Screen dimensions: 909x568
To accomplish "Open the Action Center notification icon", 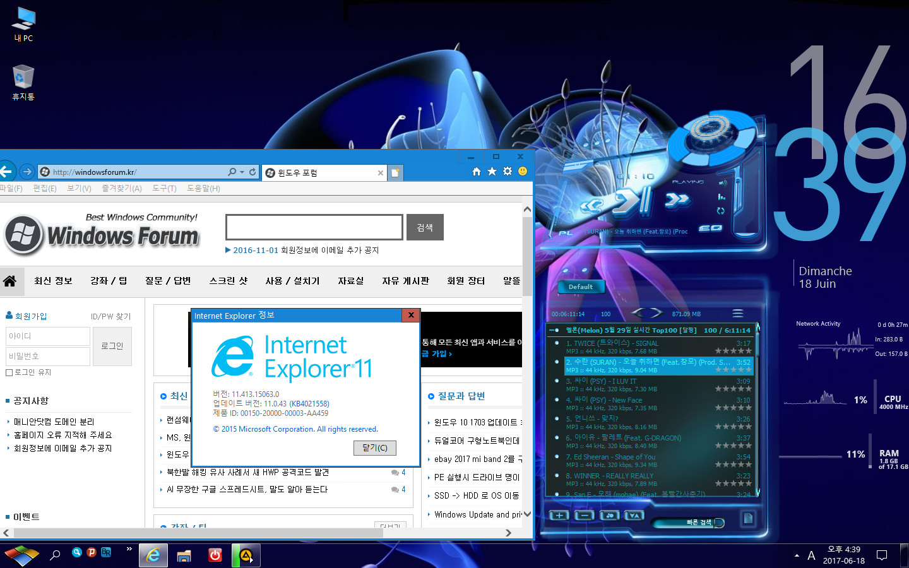I will [x=882, y=555].
